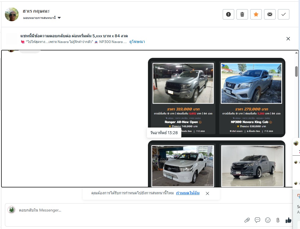This screenshot has height=229, width=300.
Task: Click the timestamp วันอาทิตย์ 13:28
Action: [x=164, y=133]
